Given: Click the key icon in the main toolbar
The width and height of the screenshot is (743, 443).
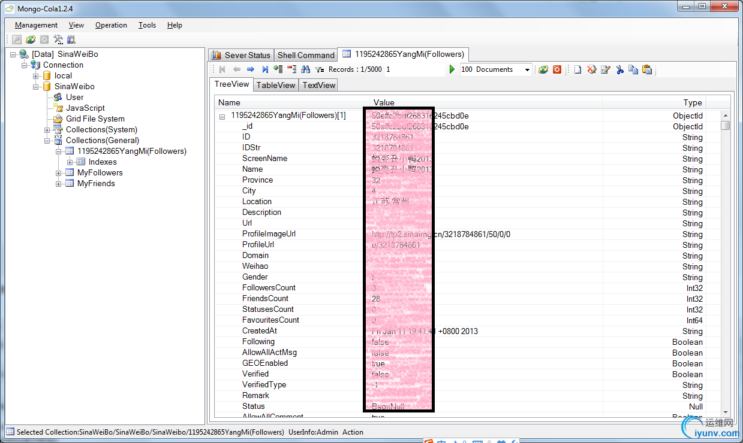Looking at the screenshot, I should pyautogui.click(x=17, y=40).
